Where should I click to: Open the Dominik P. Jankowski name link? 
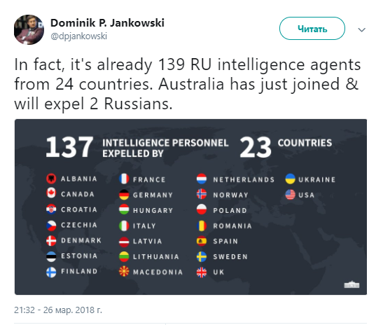(107, 23)
